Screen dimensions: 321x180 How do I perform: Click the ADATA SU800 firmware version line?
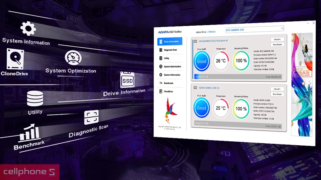tap(263, 104)
